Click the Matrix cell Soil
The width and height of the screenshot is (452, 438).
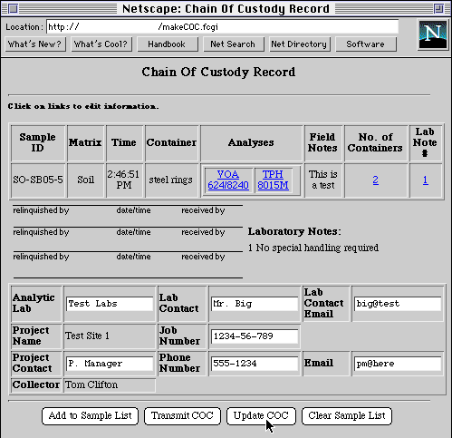coord(86,180)
